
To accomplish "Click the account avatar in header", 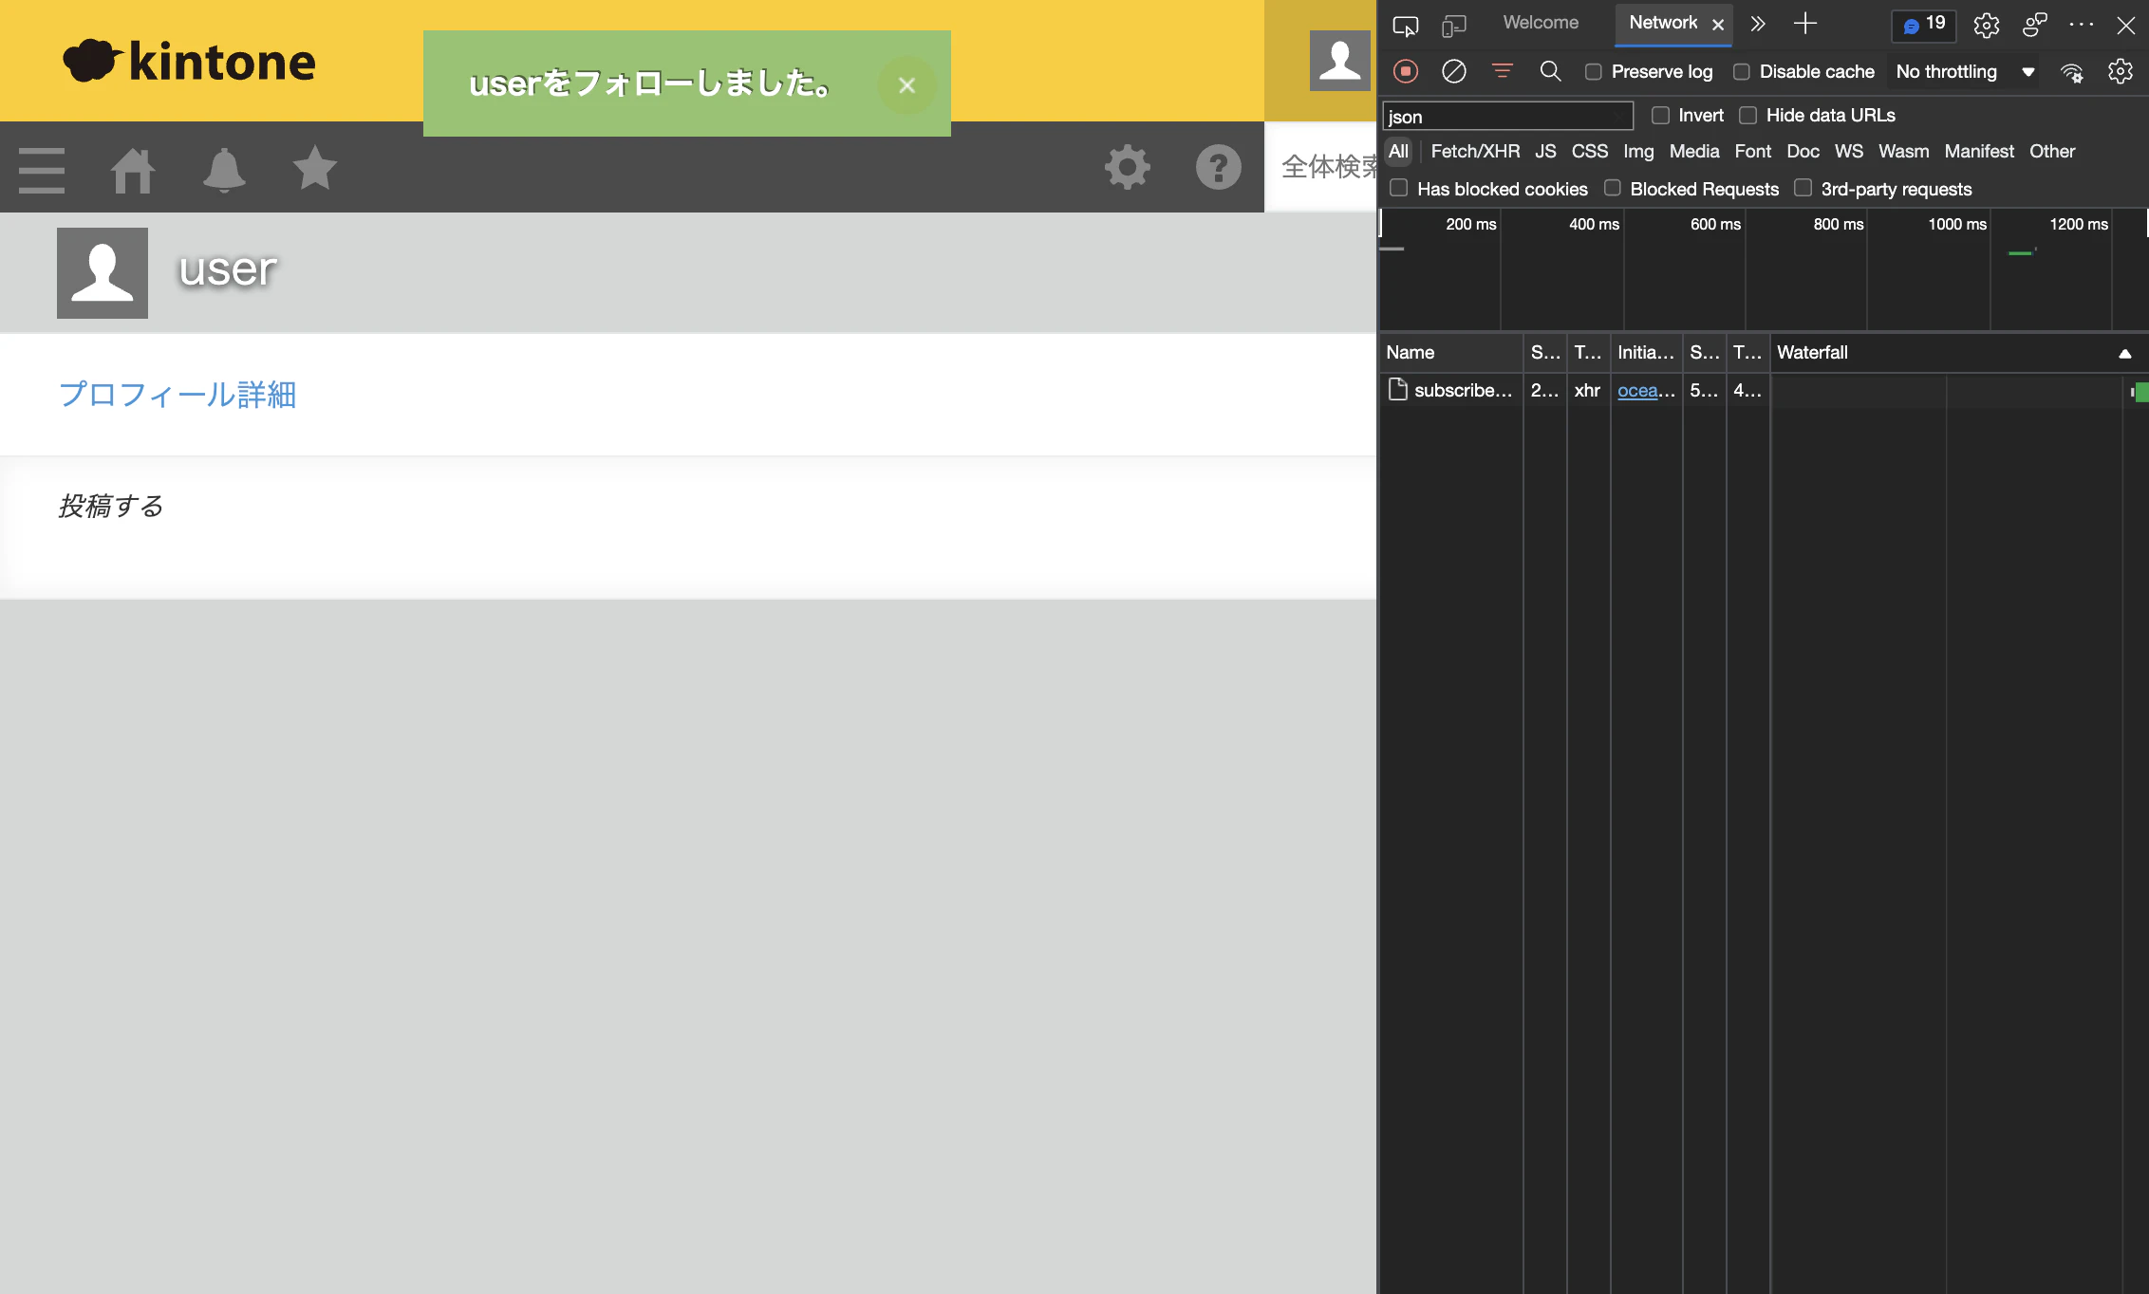I will coord(1340,61).
